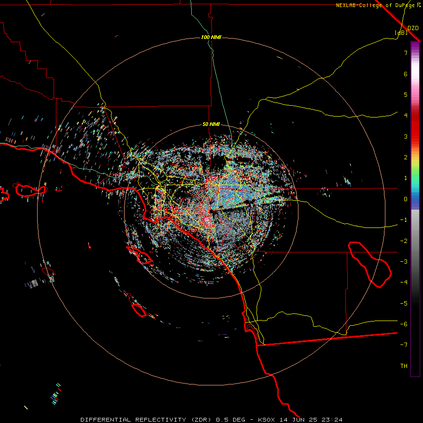
Task: Click the -4 value on the scale
Action: 404,282
